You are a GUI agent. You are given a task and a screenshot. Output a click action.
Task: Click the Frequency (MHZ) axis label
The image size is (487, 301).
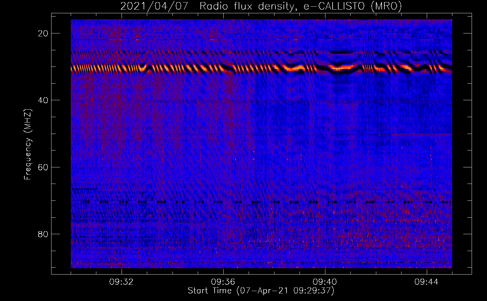[x=28, y=144]
